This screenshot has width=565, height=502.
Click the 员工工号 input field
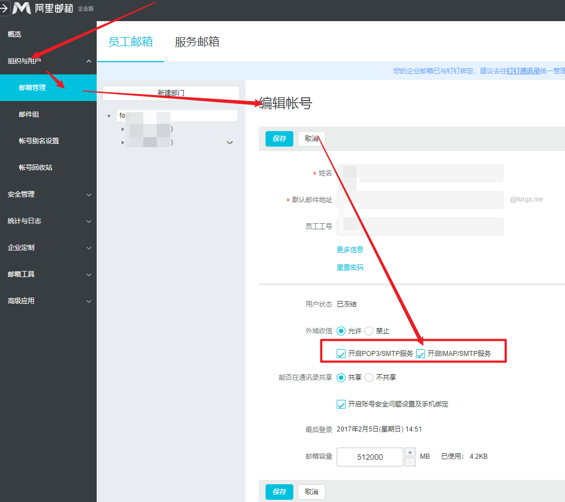click(x=420, y=227)
